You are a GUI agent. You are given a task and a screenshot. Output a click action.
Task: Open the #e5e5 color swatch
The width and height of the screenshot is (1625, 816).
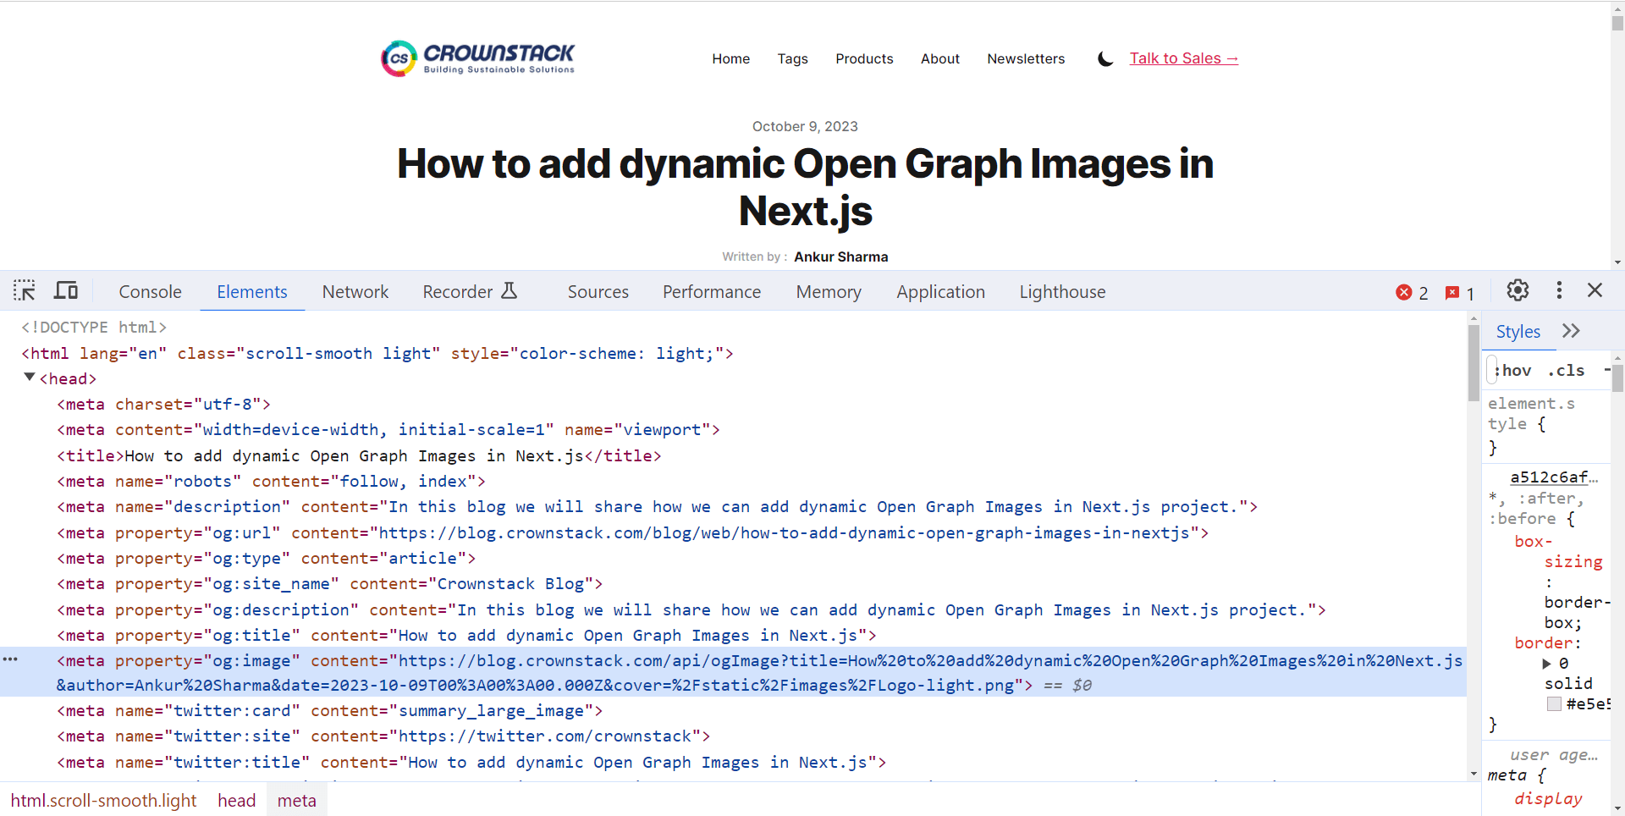pos(1555,703)
